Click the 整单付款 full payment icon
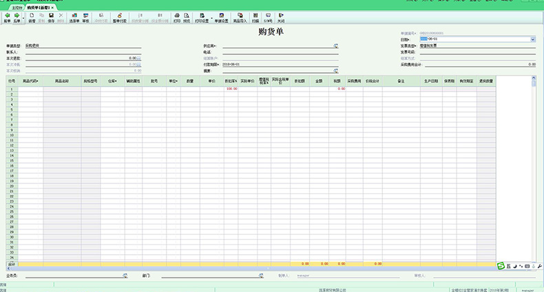Viewport: 544px width, 292px height. coord(121,16)
